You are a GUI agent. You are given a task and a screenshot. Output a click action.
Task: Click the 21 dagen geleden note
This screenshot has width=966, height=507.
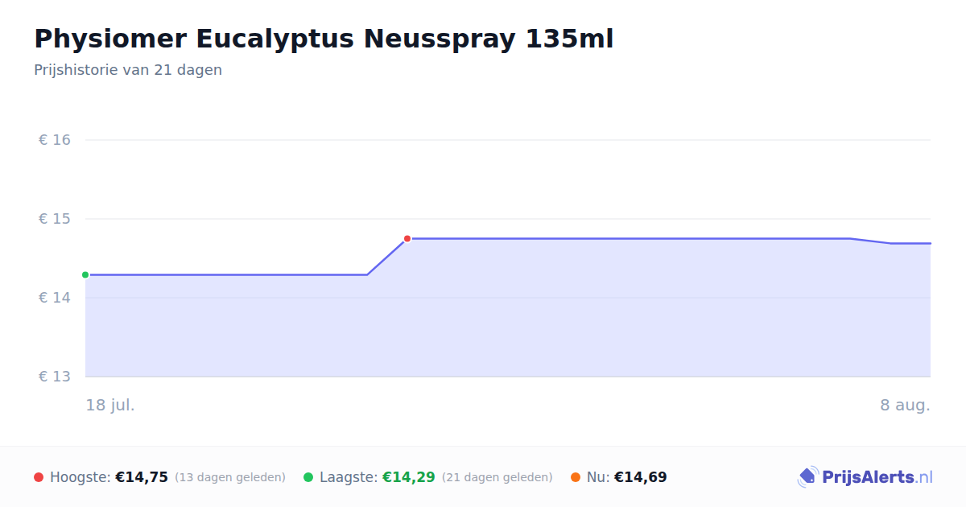497,477
